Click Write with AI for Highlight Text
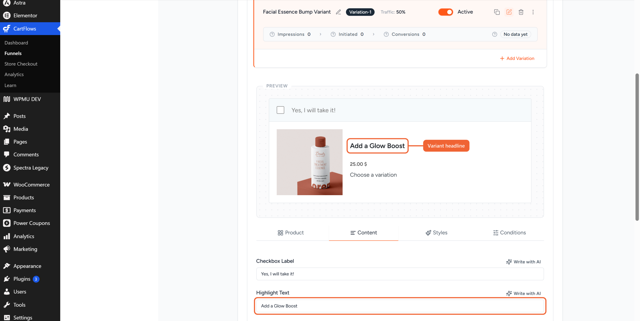The height and width of the screenshot is (321, 640). tap(523, 293)
